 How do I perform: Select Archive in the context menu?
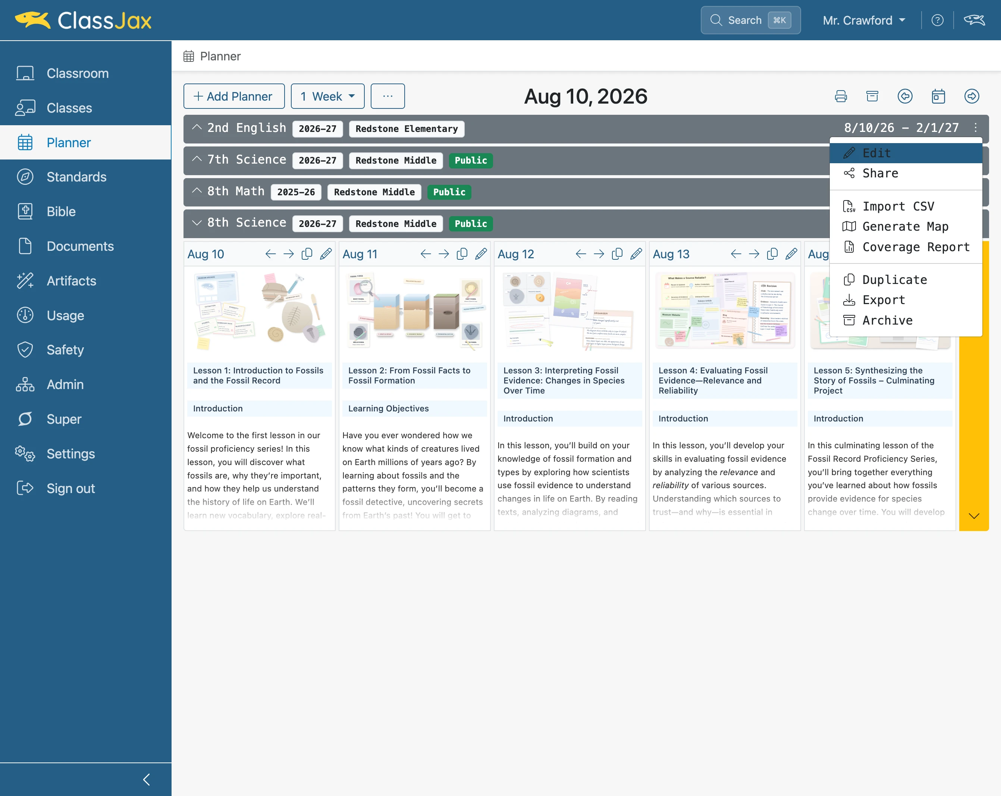(x=906, y=320)
